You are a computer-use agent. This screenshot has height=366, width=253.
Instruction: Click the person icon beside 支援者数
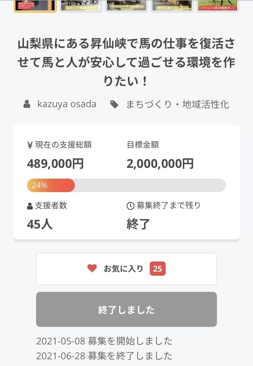click(30, 206)
